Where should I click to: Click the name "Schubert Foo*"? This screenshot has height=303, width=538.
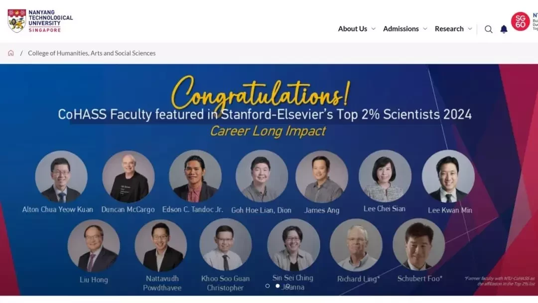(x=420, y=278)
